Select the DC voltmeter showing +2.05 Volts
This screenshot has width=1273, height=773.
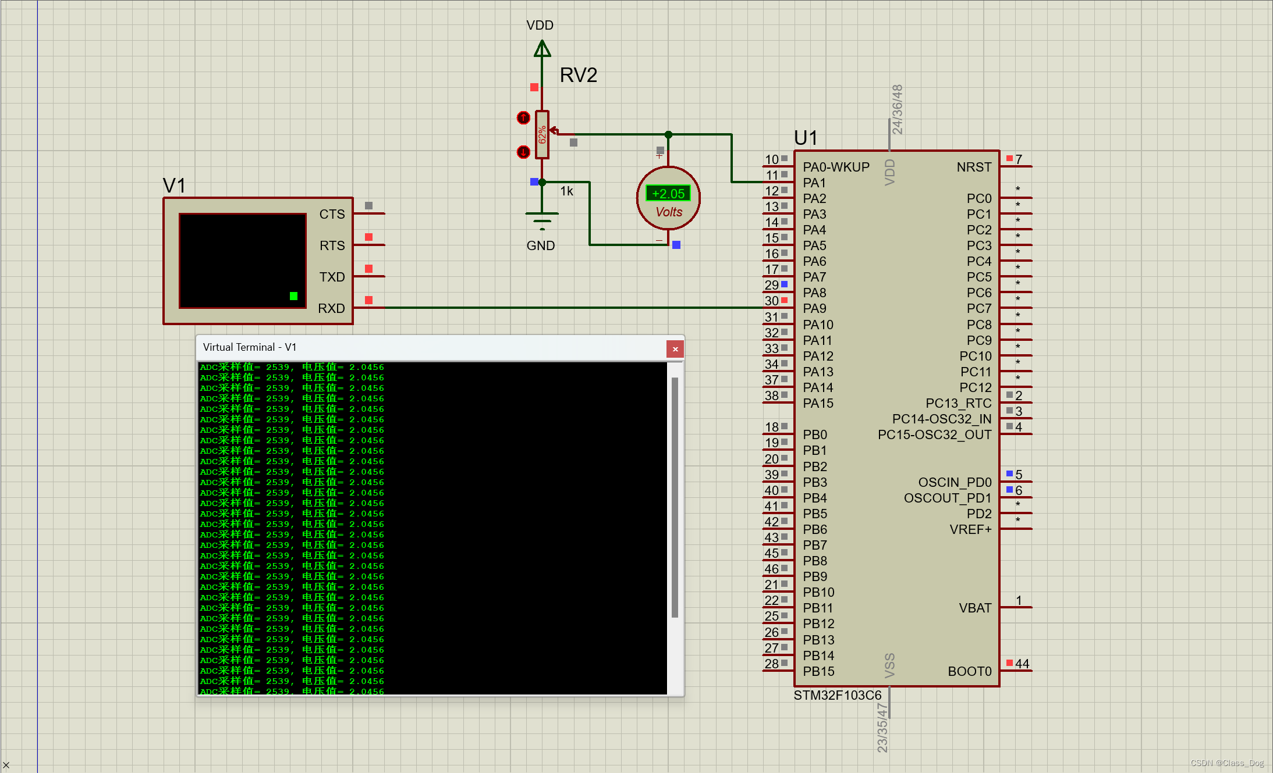668,199
